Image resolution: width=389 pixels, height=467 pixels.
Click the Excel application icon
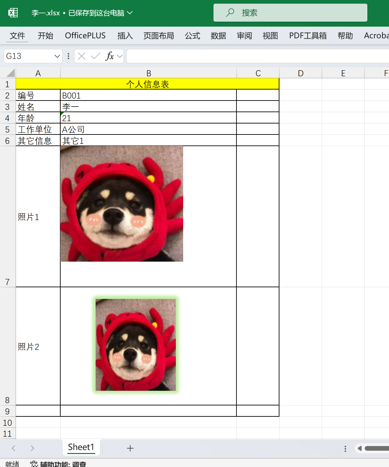[x=13, y=13]
